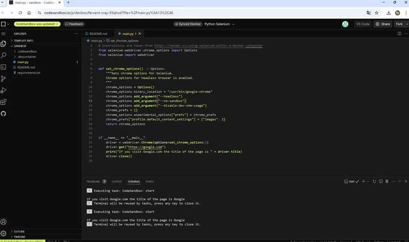Open editor more actions ellipsis

(406, 34)
